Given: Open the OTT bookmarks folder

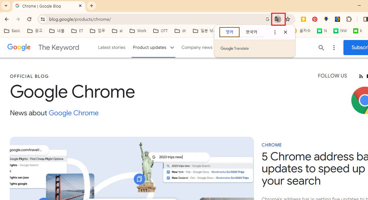Looking at the screenshot, I should 161,31.
